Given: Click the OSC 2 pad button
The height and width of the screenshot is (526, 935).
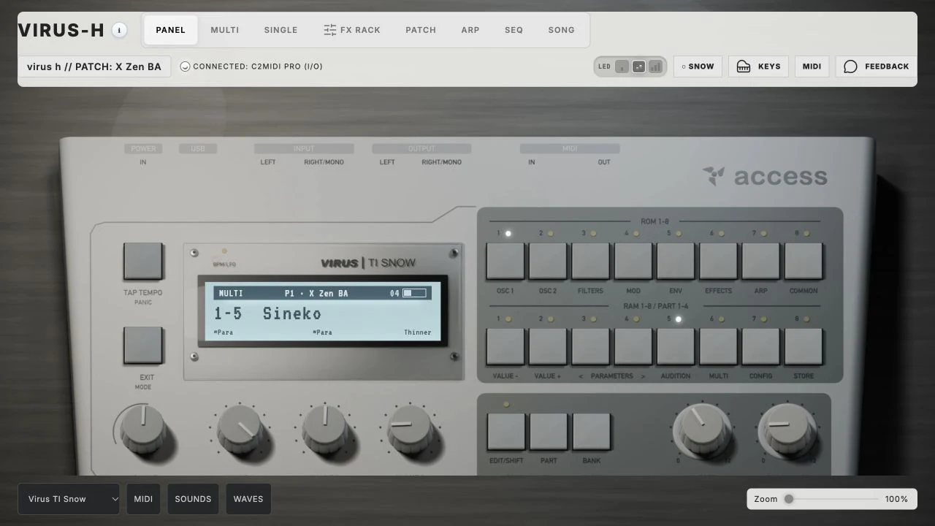Looking at the screenshot, I should (548, 261).
